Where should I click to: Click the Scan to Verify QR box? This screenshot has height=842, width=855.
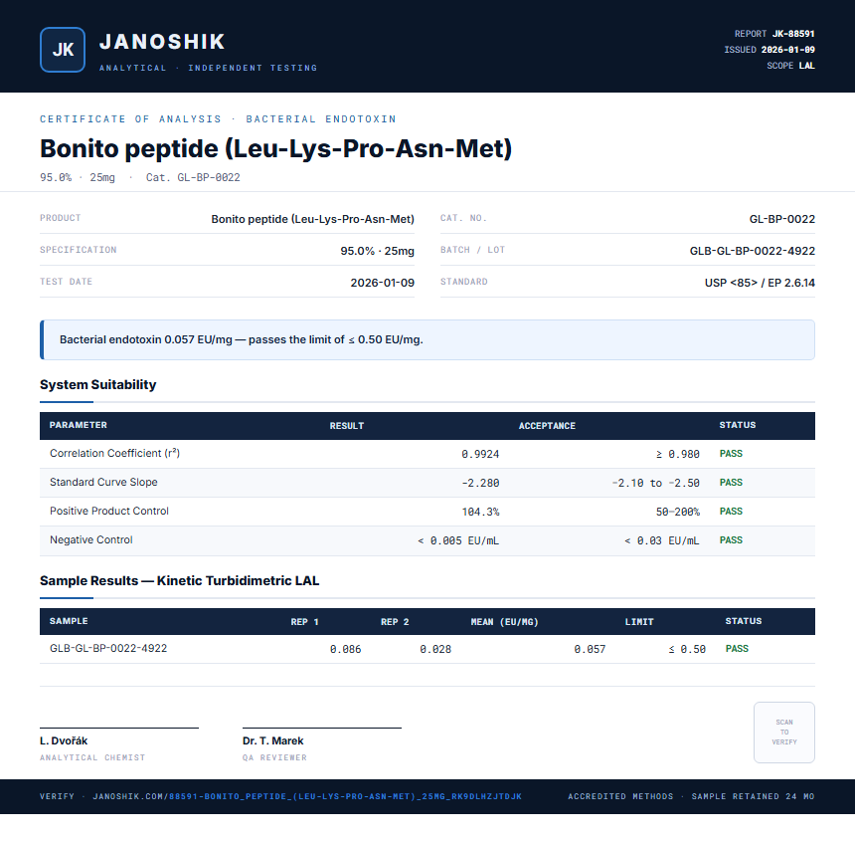784,733
